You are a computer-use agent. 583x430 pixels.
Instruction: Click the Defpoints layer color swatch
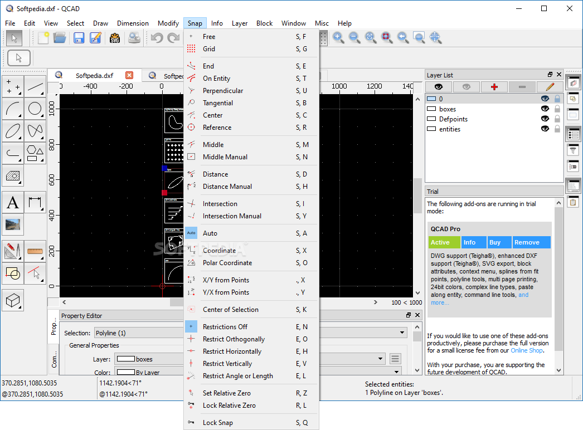point(431,119)
